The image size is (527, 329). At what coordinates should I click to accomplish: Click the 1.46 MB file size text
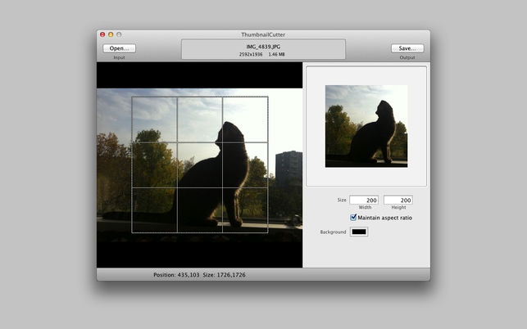(276, 54)
